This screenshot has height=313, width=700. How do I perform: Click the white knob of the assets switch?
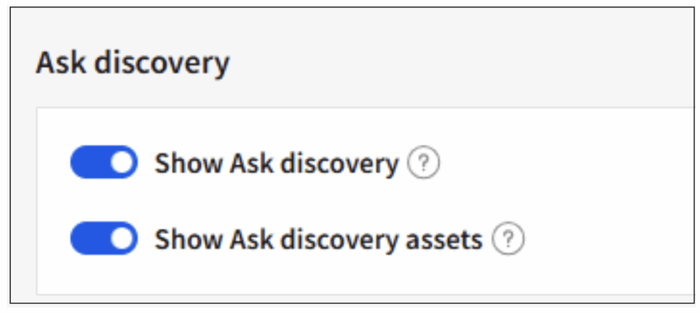coord(122,238)
